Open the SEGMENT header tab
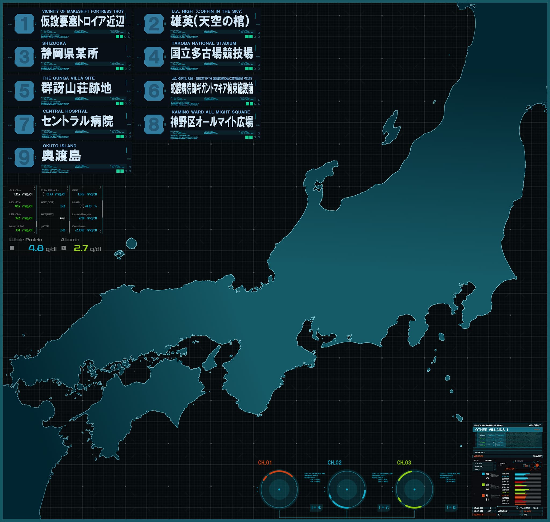Viewport: 550px width, 522px height. pos(537,456)
